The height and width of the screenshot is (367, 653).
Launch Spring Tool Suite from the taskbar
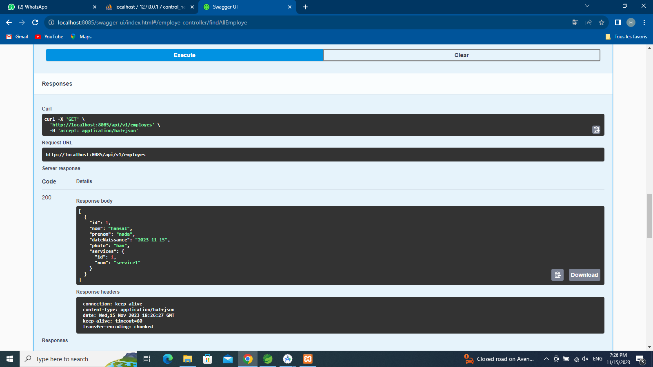[x=268, y=359]
